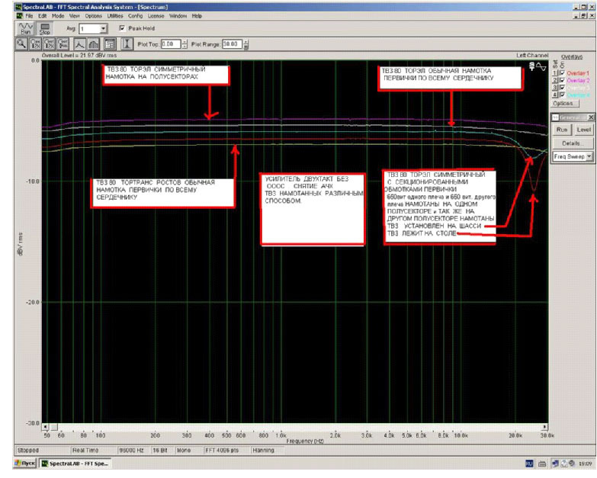Screen dimensions: 597x478
Task: Set overlay 2 using the '2' button
Action: coord(555,80)
